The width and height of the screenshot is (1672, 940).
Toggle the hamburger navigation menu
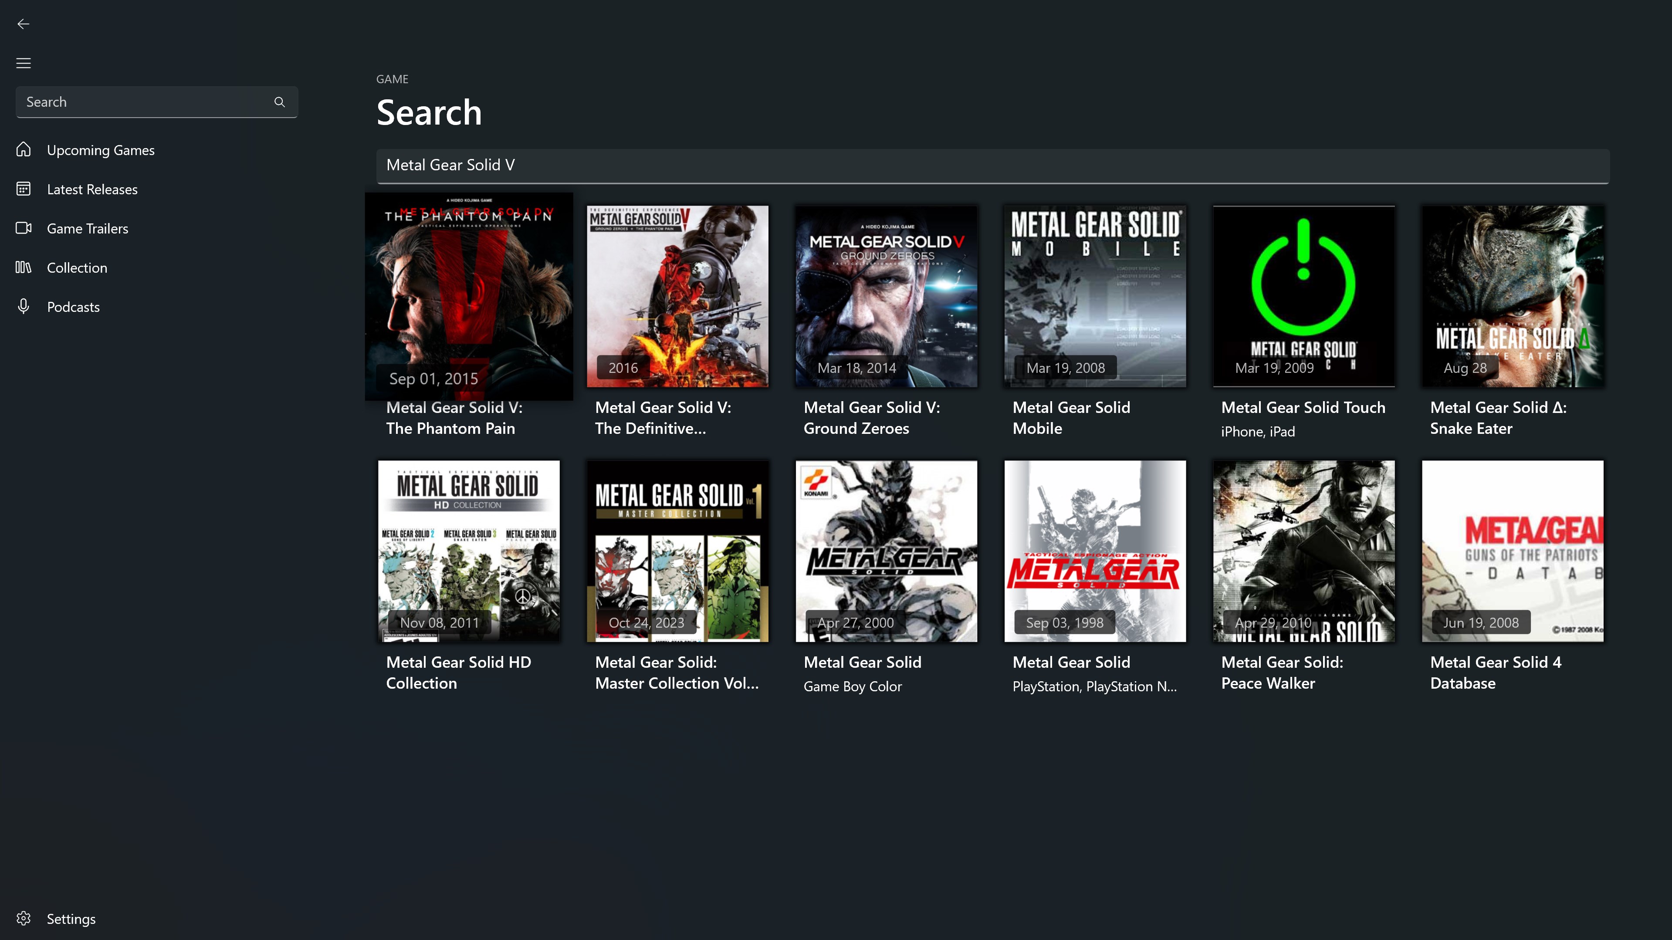(24, 63)
